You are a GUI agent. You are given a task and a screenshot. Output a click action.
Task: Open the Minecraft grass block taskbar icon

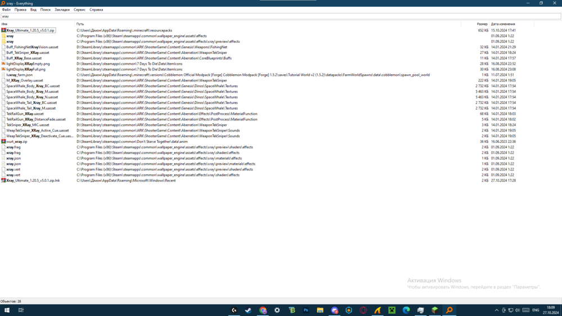pyautogui.click(x=435, y=310)
